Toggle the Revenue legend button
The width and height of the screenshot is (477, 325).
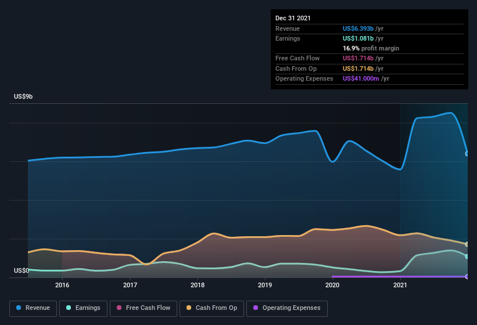[x=33, y=308]
